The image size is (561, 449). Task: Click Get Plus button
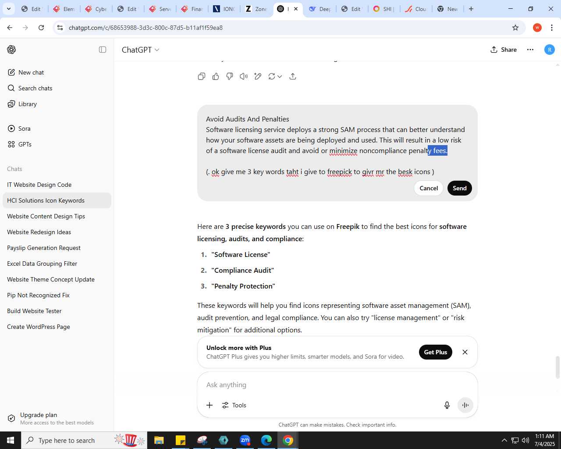click(435, 352)
